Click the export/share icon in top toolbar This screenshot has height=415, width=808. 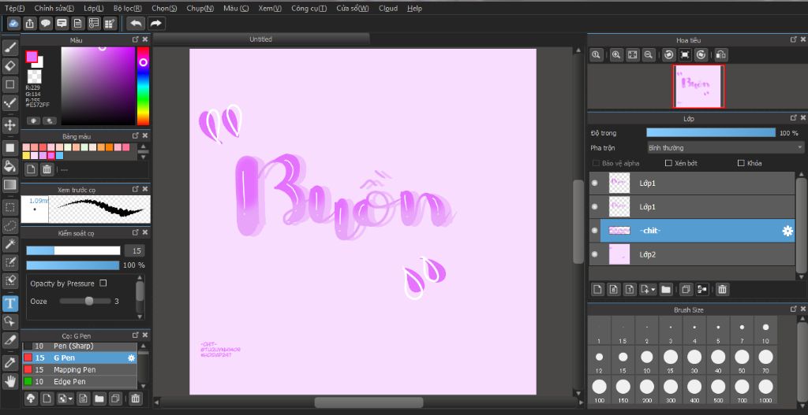pyautogui.click(x=30, y=23)
